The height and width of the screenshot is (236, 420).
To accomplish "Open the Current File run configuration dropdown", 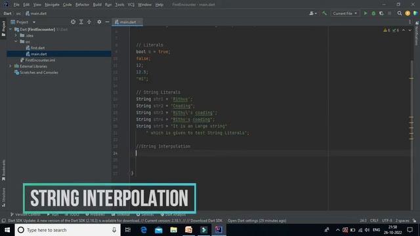I will pyautogui.click(x=345, y=13).
